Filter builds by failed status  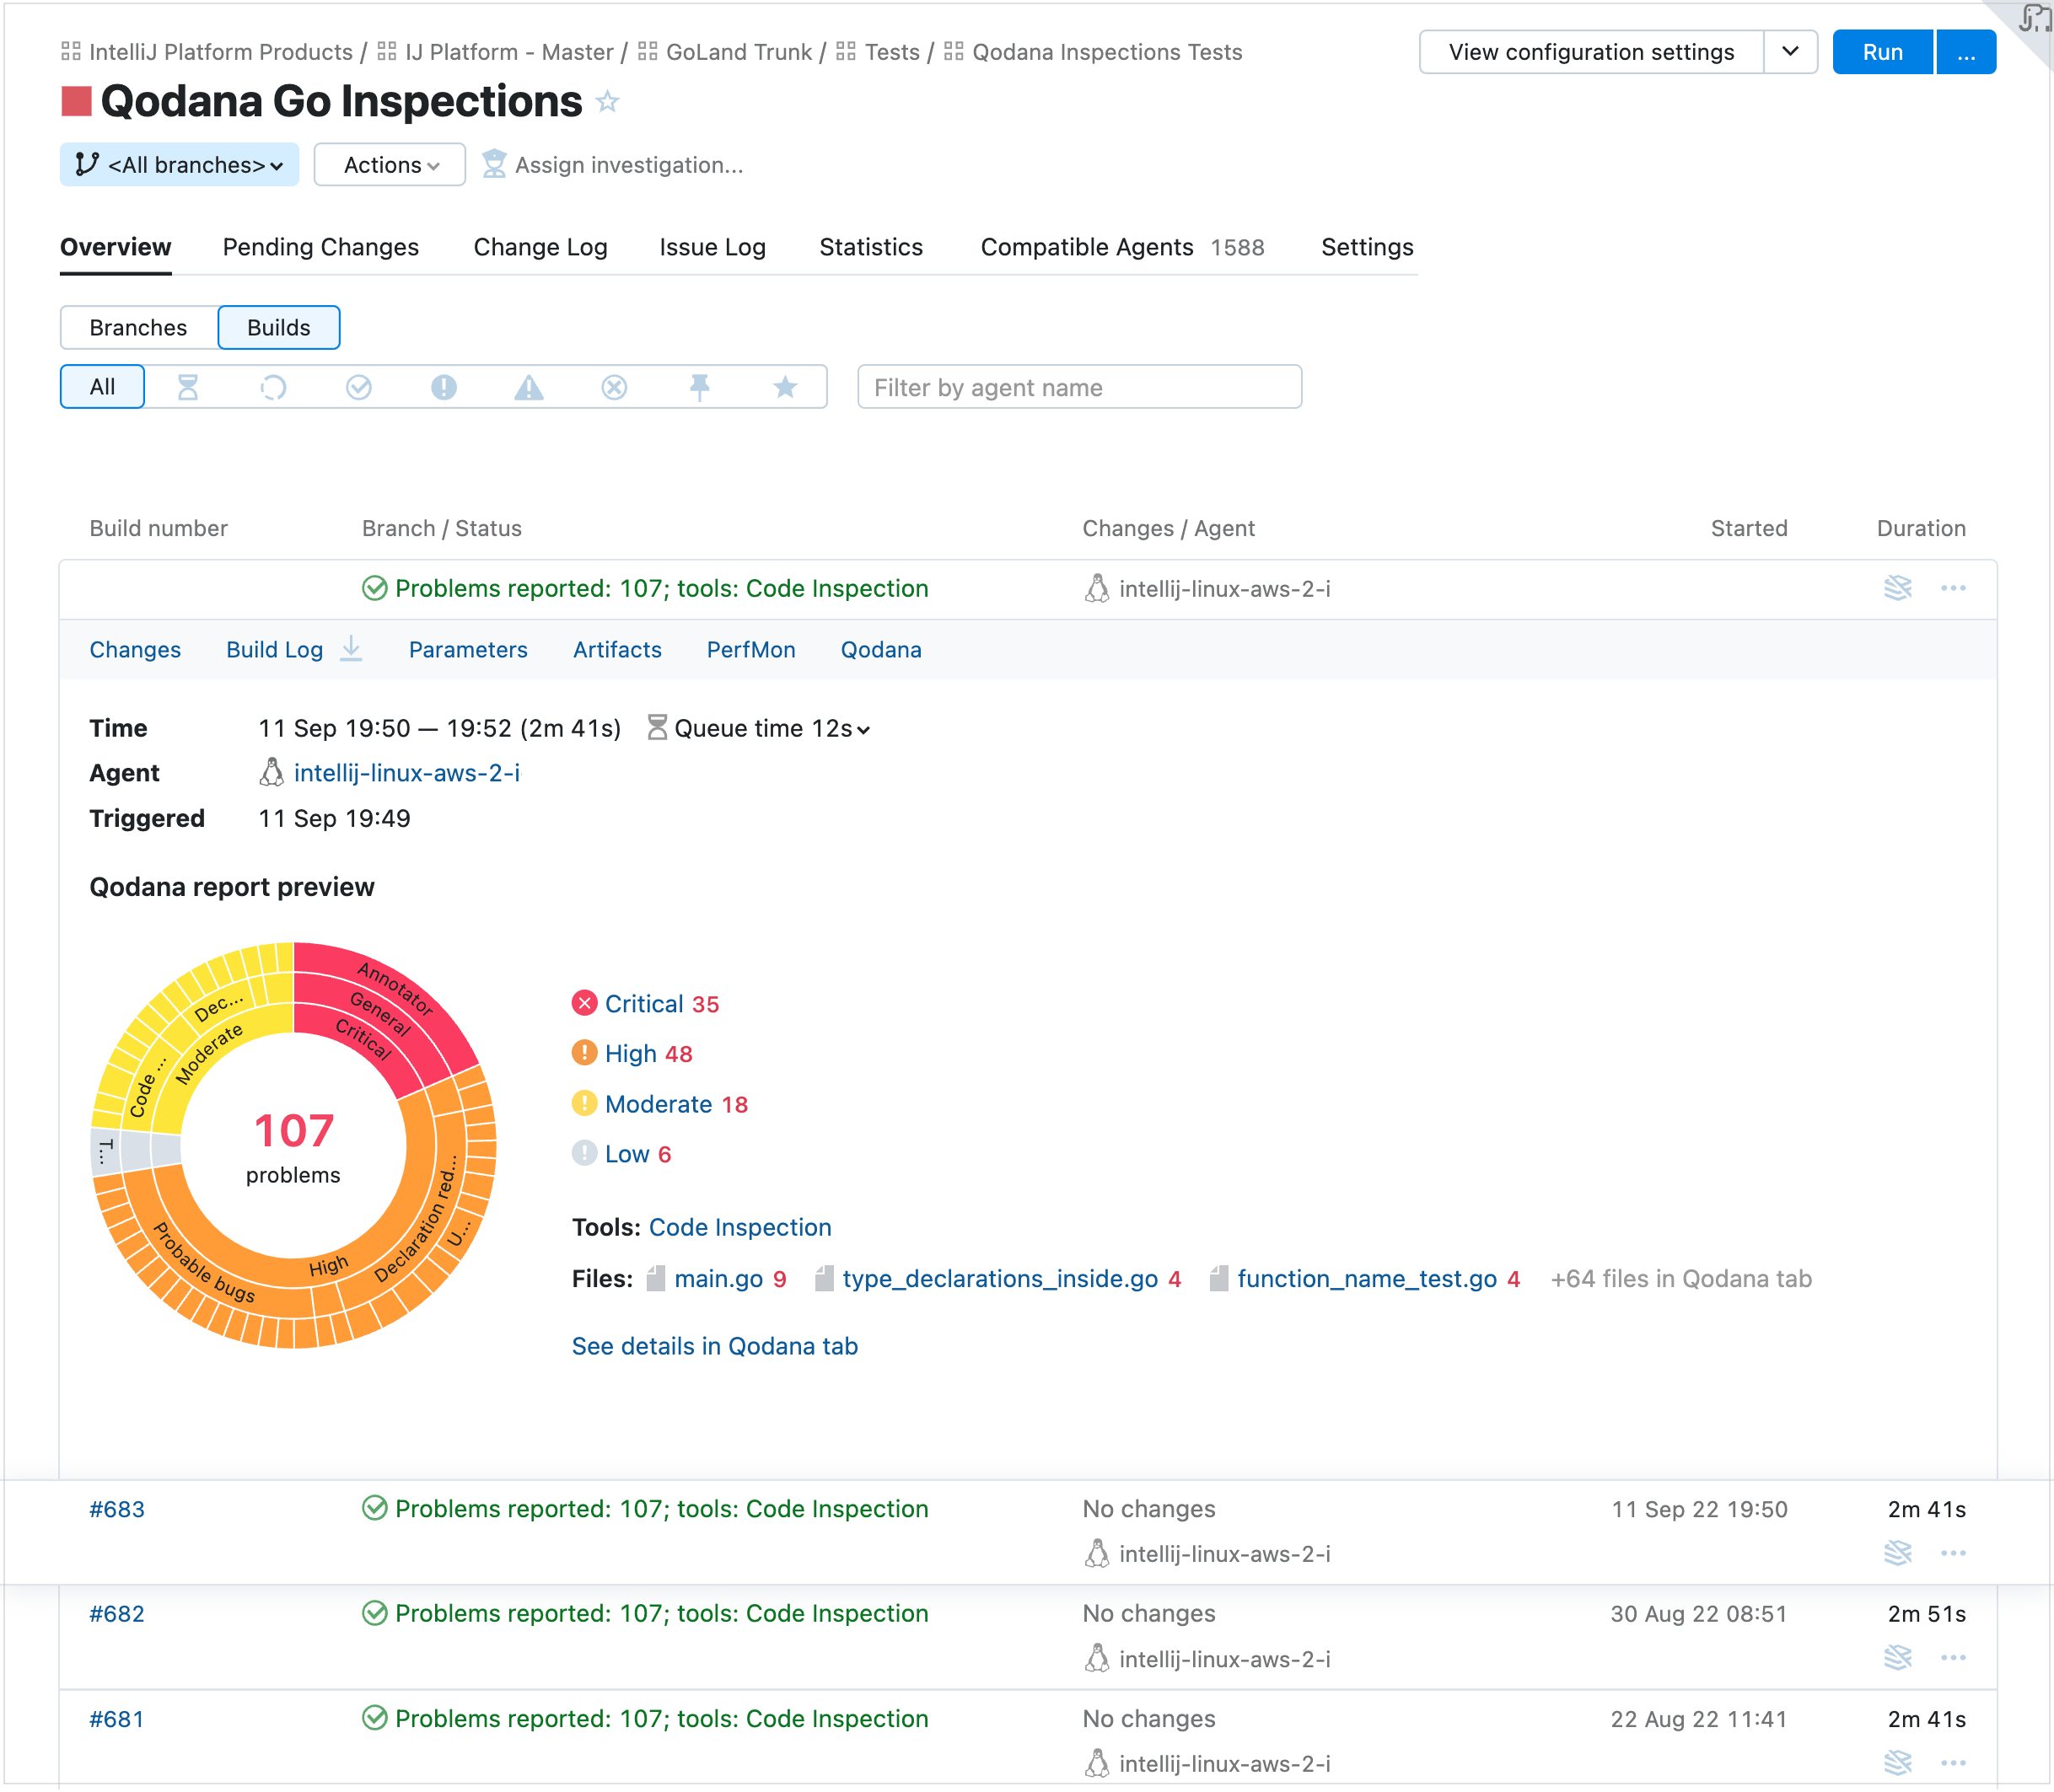[x=444, y=387]
